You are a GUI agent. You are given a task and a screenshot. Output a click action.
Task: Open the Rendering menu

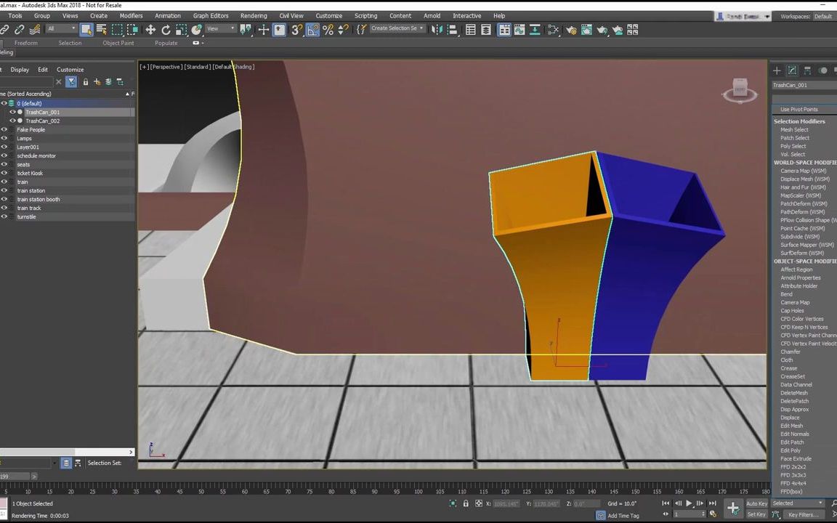[254, 15]
